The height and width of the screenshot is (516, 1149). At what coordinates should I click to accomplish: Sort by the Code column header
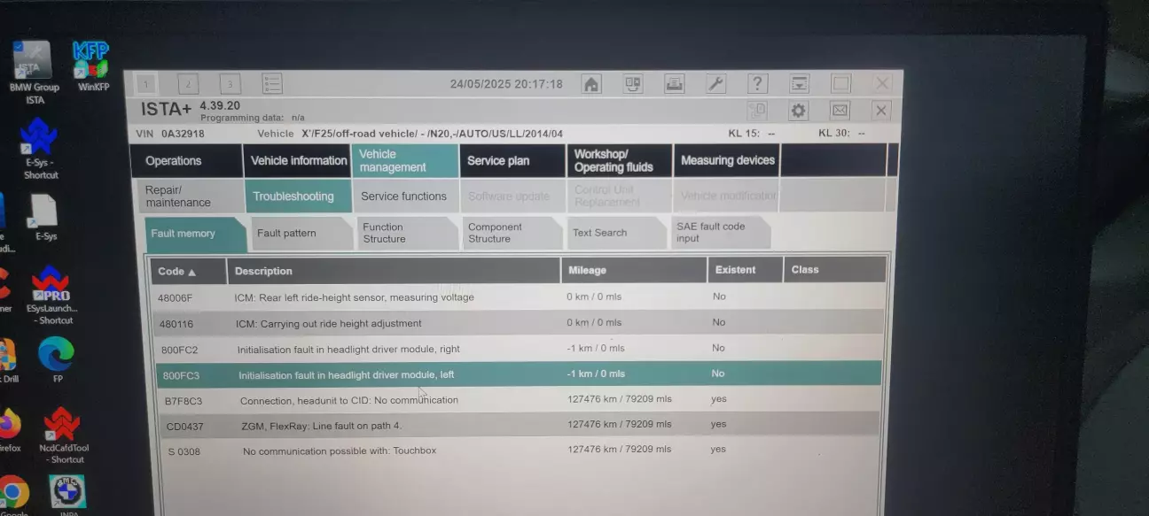(x=189, y=271)
